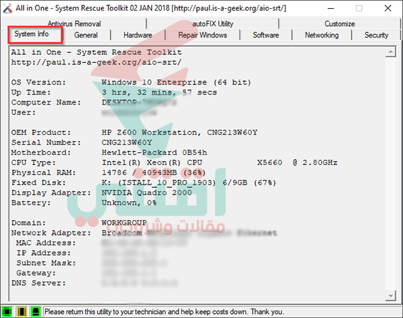The image size is (403, 318).
Task: Click the NVIDIA Quadro 2000 display adapter value
Action: (x=146, y=193)
